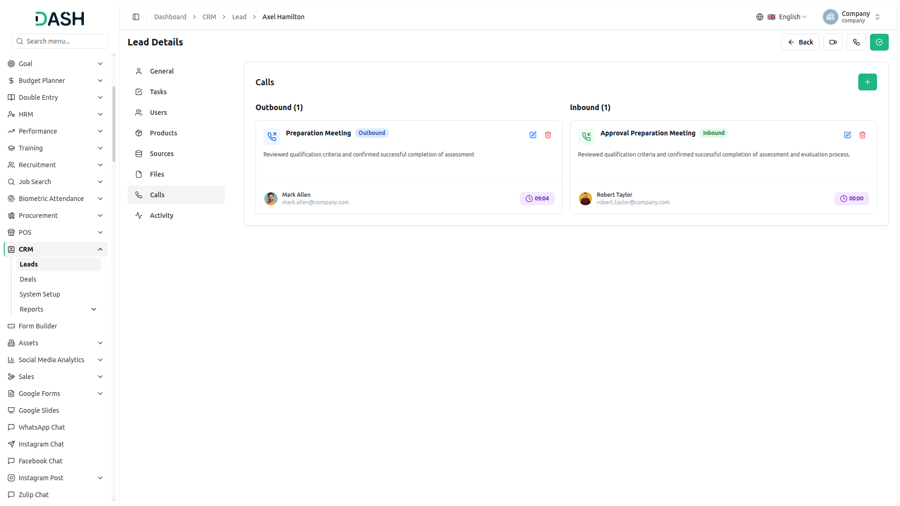
Task: Click the globe language icon
Action: pyautogui.click(x=760, y=17)
